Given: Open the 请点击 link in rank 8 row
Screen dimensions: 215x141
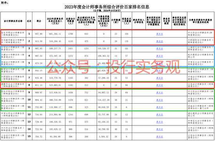Looking at the screenshot, I should (x=159, y=85).
